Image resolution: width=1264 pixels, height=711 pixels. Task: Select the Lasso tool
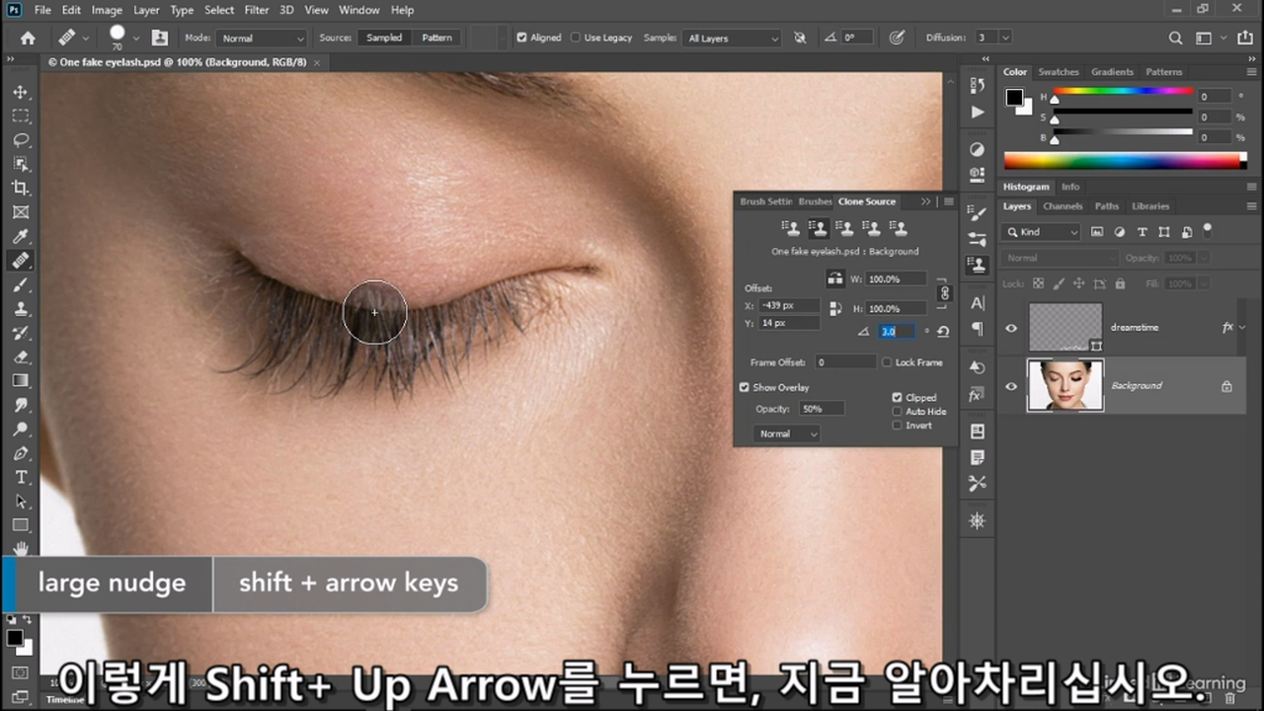21,139
